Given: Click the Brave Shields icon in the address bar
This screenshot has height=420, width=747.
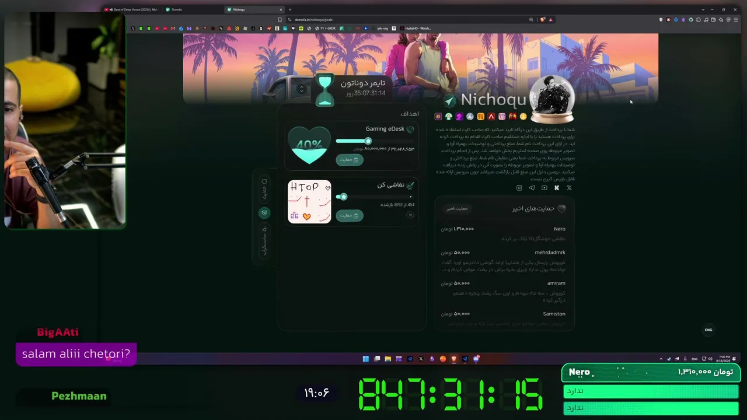Looking at the screenshot, I should 543,20.
